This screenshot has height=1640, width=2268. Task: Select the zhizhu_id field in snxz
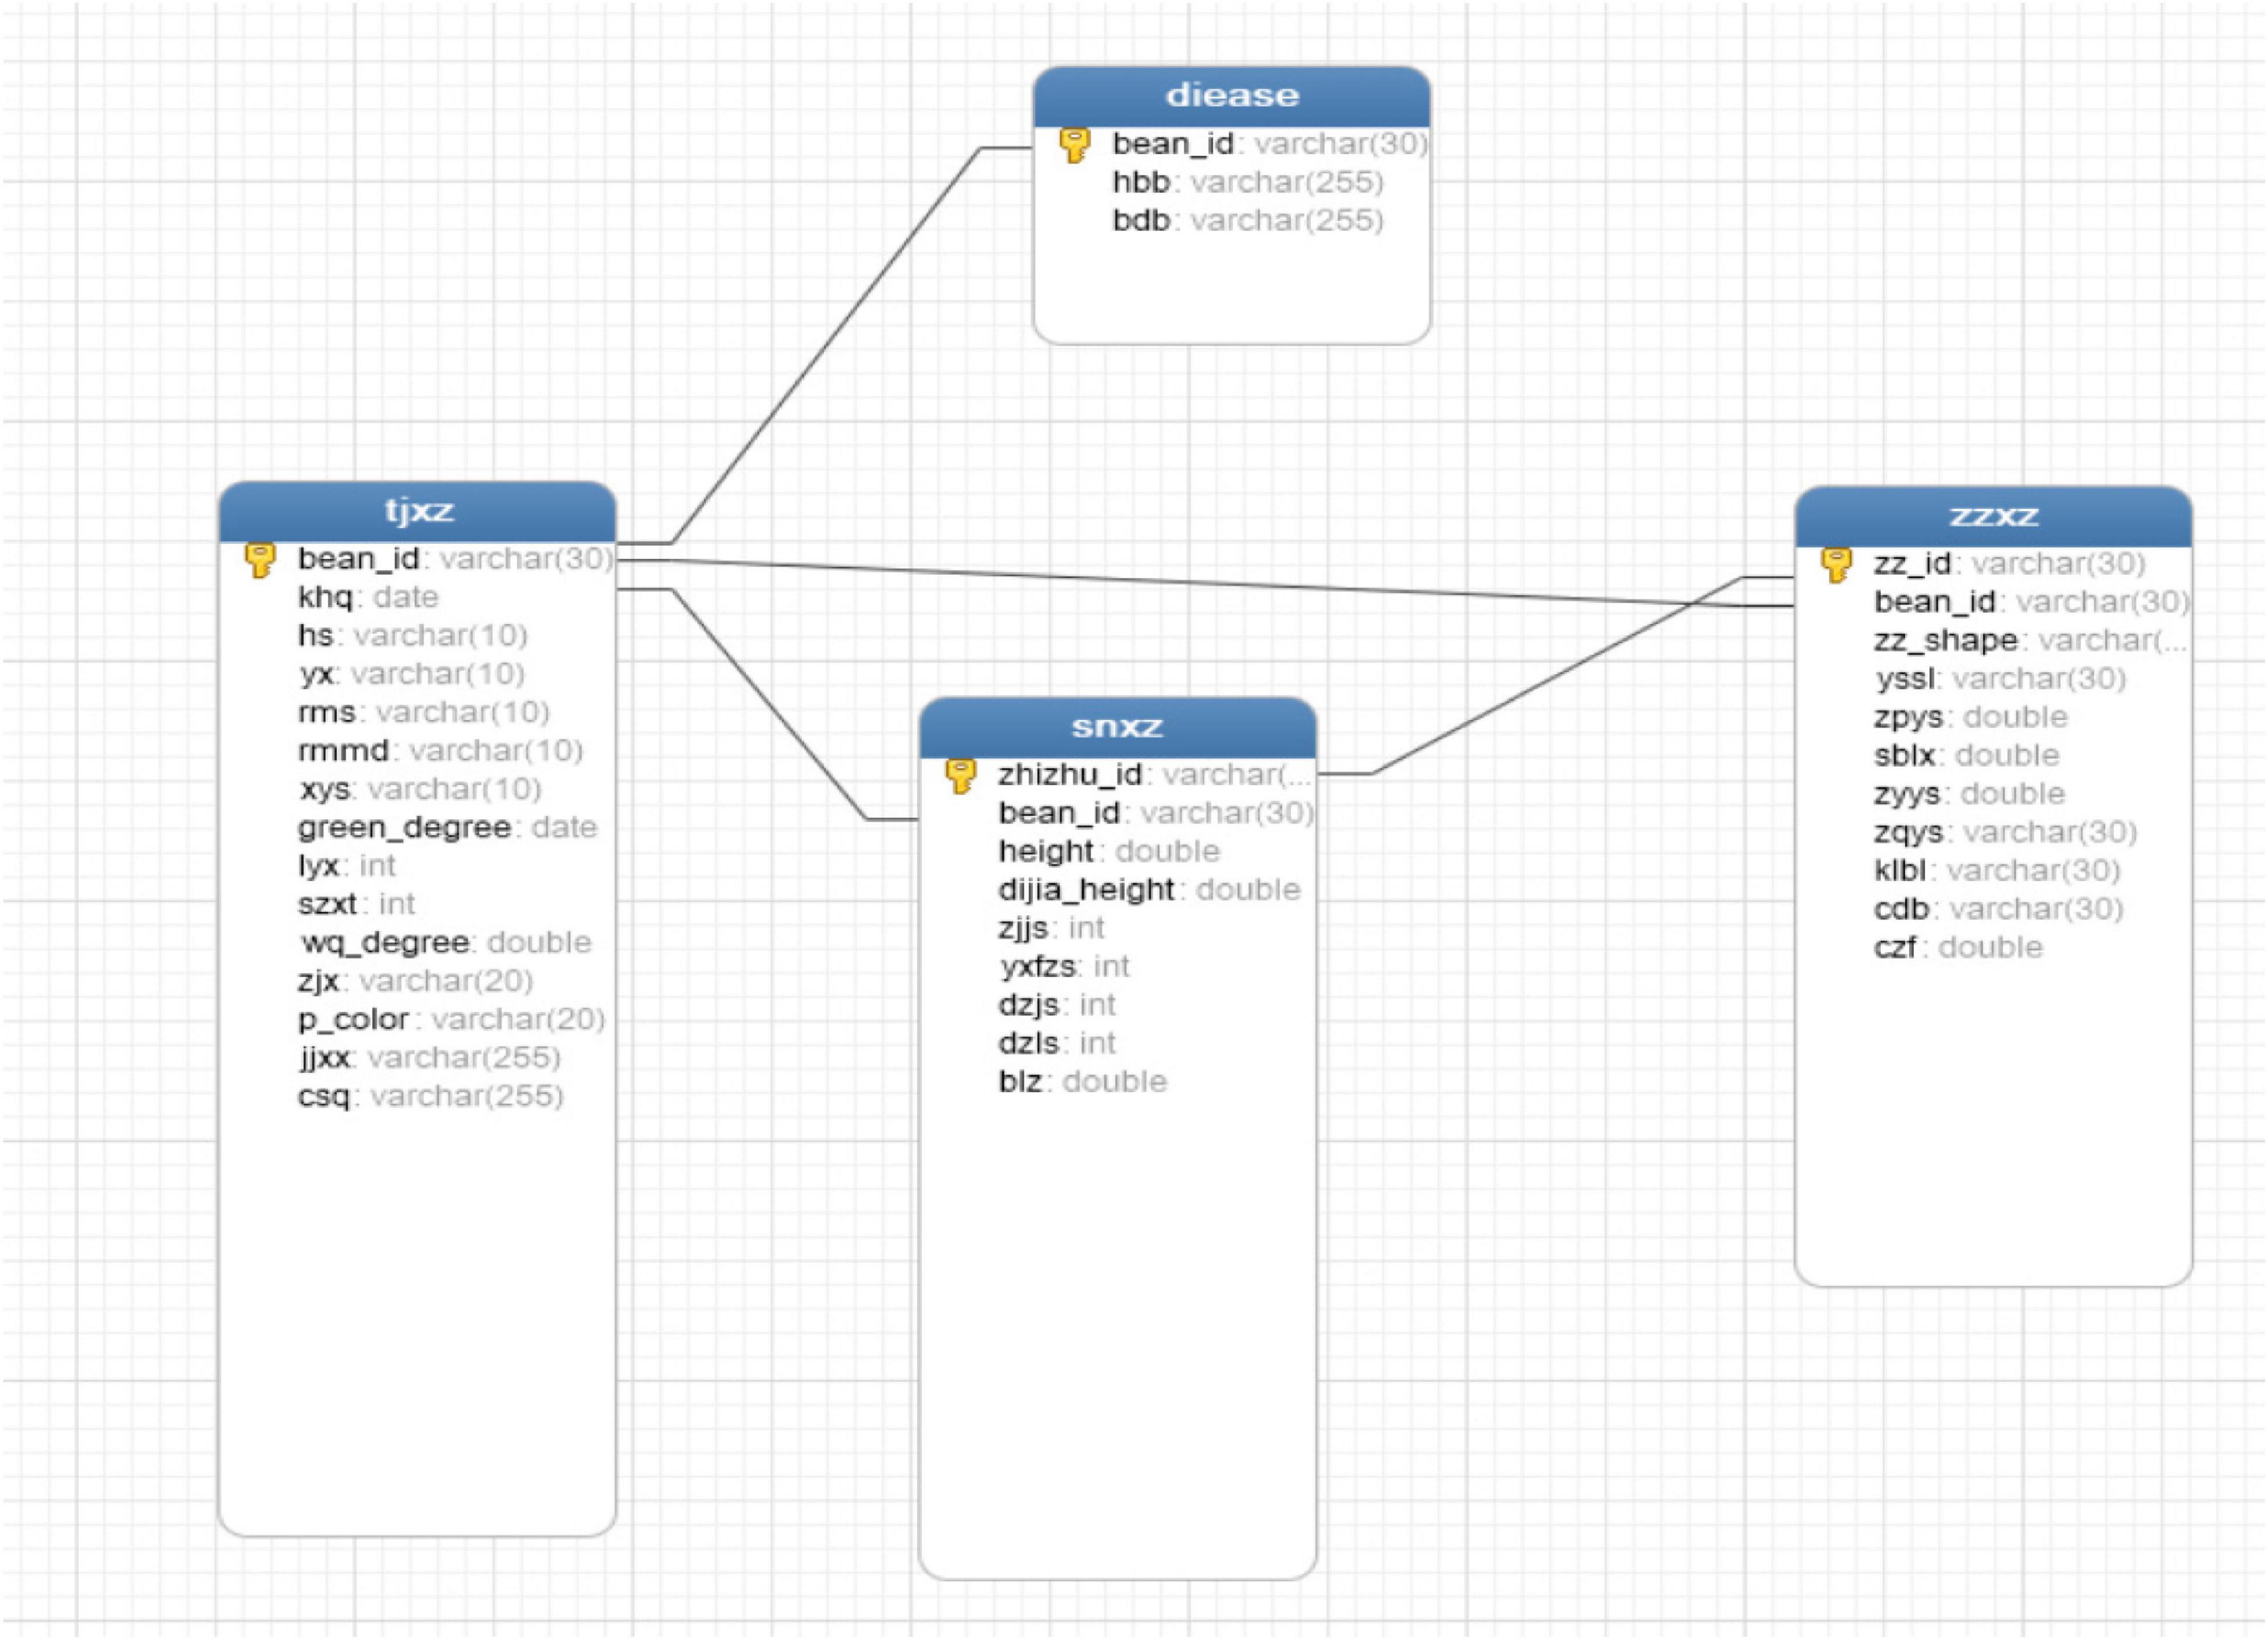tap(1154, 775)
